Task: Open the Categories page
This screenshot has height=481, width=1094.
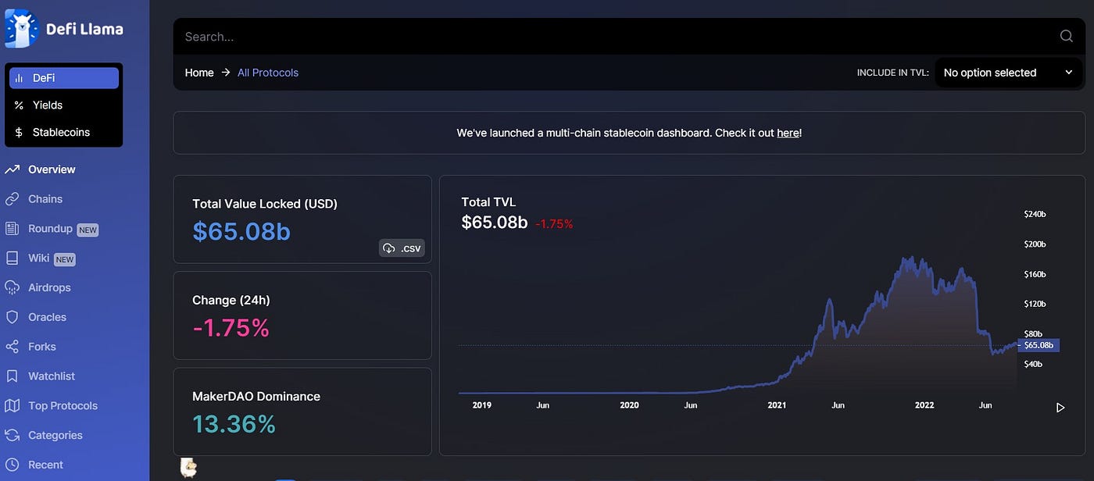Action: (55, 435)
